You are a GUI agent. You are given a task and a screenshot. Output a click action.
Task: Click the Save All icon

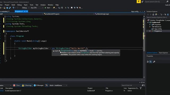(10, 8)
